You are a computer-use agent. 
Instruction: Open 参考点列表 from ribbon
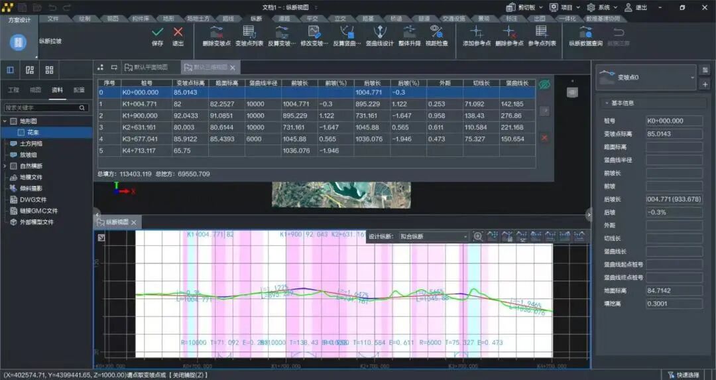pos(542,32)
